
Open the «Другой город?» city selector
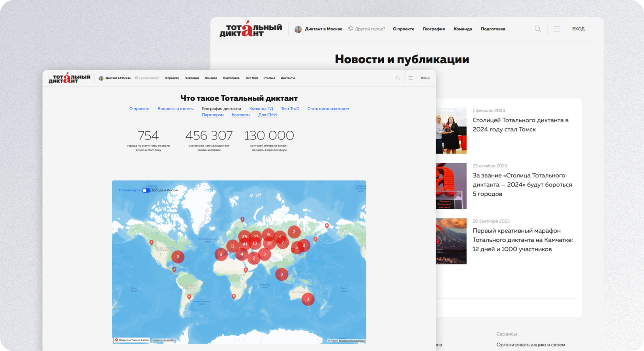(149, 78)
